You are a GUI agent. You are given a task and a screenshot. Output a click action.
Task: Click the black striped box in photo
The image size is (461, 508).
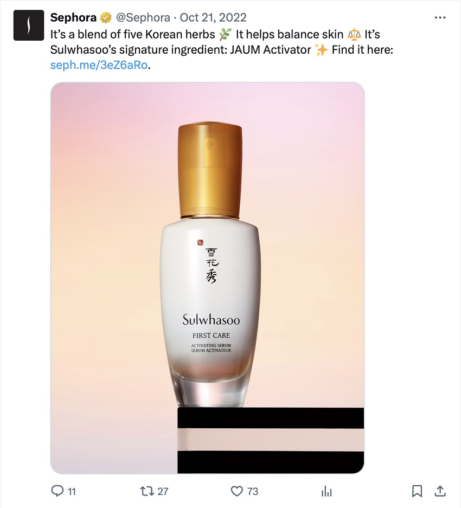271,441
